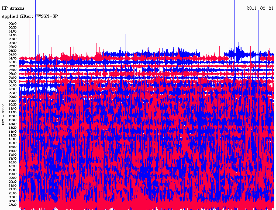276x210 pixels.
Task: Select the 05:30 time label
Action: pyautogui.click(x=13, y=66)
